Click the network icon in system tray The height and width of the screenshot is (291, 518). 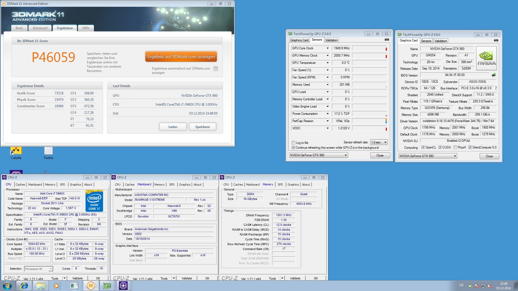[483, 286]
